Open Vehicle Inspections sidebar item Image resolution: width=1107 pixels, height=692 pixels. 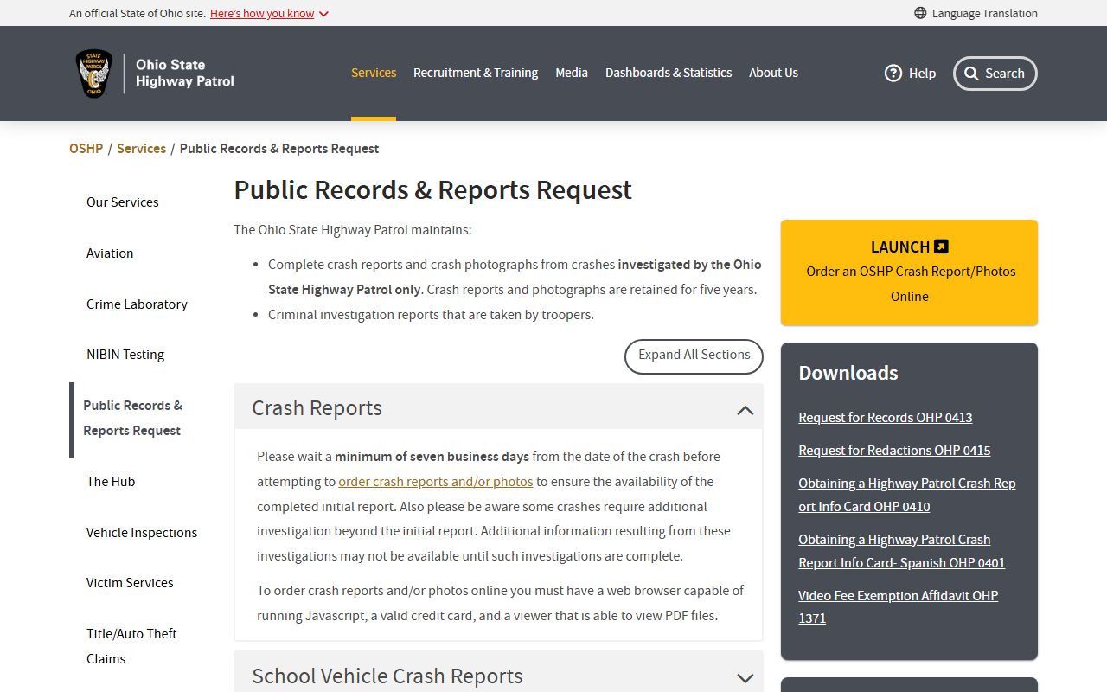coord(142,533)
